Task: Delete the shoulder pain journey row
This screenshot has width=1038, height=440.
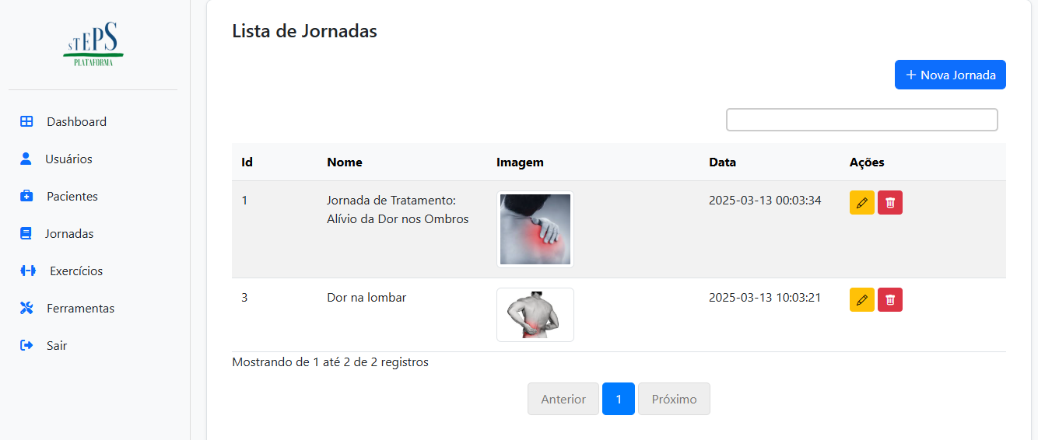Action: (890, 202)
